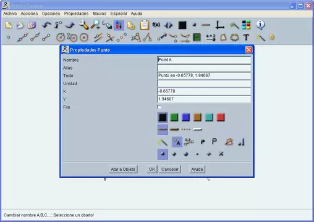Click the Cancelar button
Image resolution: width=314 pixels, height=222 pixels.
[170, 169]
